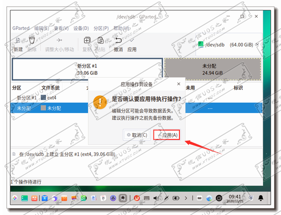Image resolution: width=281 pixels, height=215 pixels.
Task: Click the 文件系统 column header
Action: pos(51,88)
